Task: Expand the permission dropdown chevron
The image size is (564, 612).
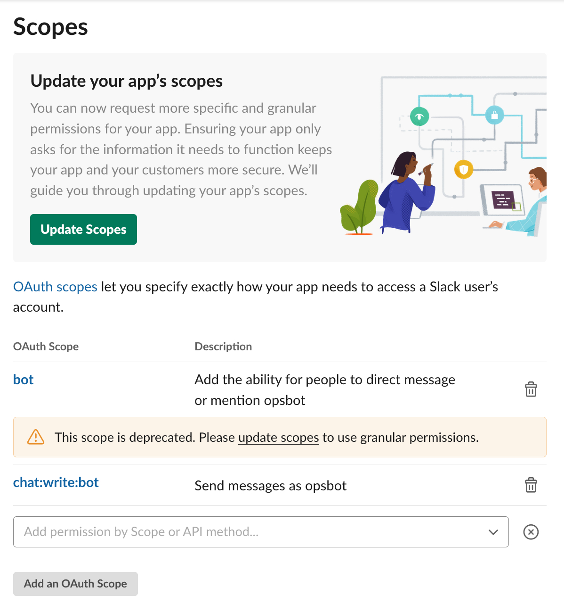Action: click(493, 532)
